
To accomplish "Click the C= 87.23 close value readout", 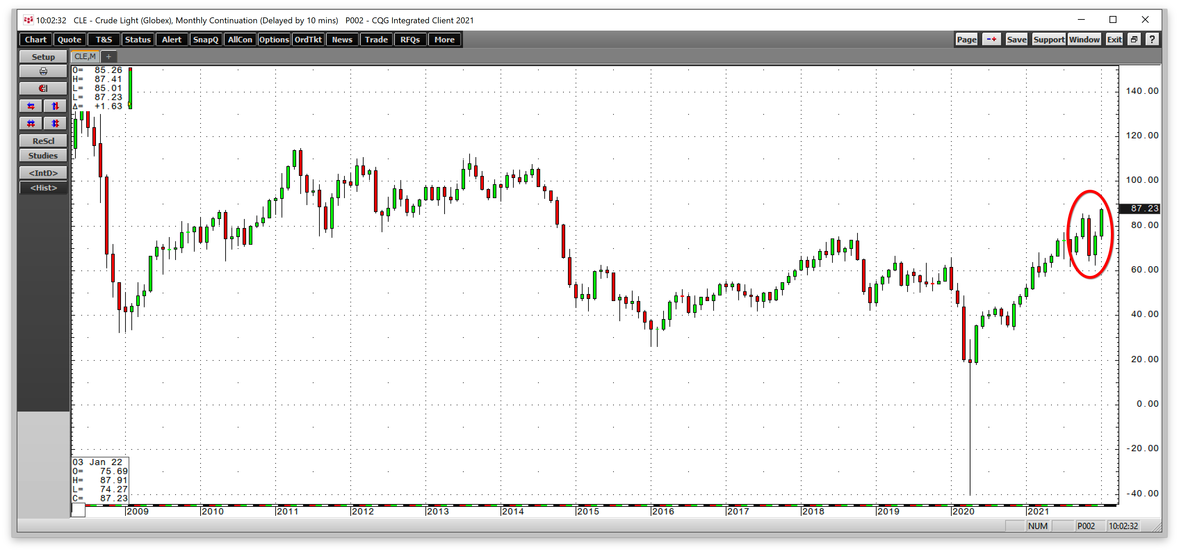I will point(100,498).
